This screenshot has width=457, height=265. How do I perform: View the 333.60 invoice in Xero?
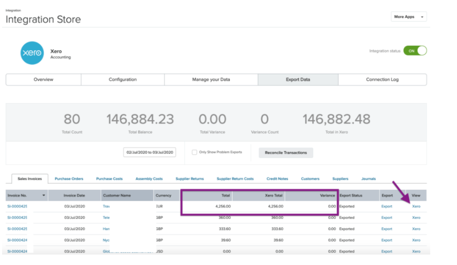416,229
